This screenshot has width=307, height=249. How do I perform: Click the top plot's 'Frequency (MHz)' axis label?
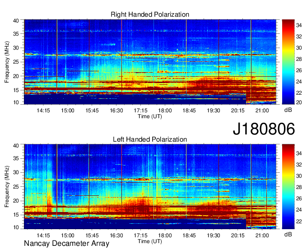(x=7, y=62)
